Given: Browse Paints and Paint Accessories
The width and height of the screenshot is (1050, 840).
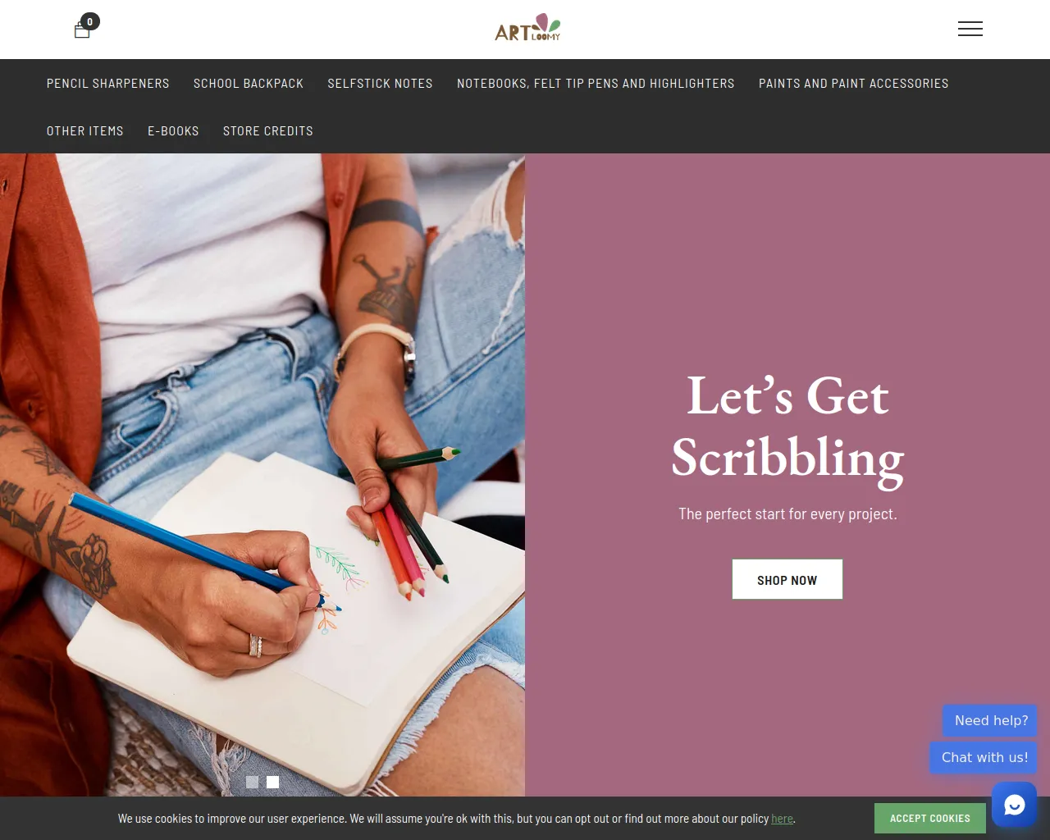Looking at the screenshot, I should pyautogui.click(x=853, y=84).
